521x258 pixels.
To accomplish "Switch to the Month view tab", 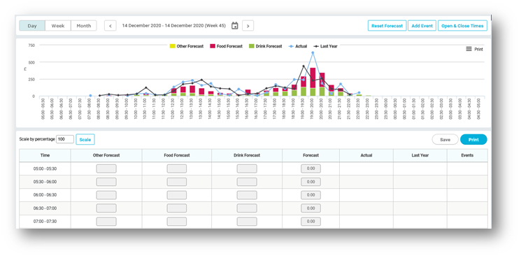I will pos(84,26).
